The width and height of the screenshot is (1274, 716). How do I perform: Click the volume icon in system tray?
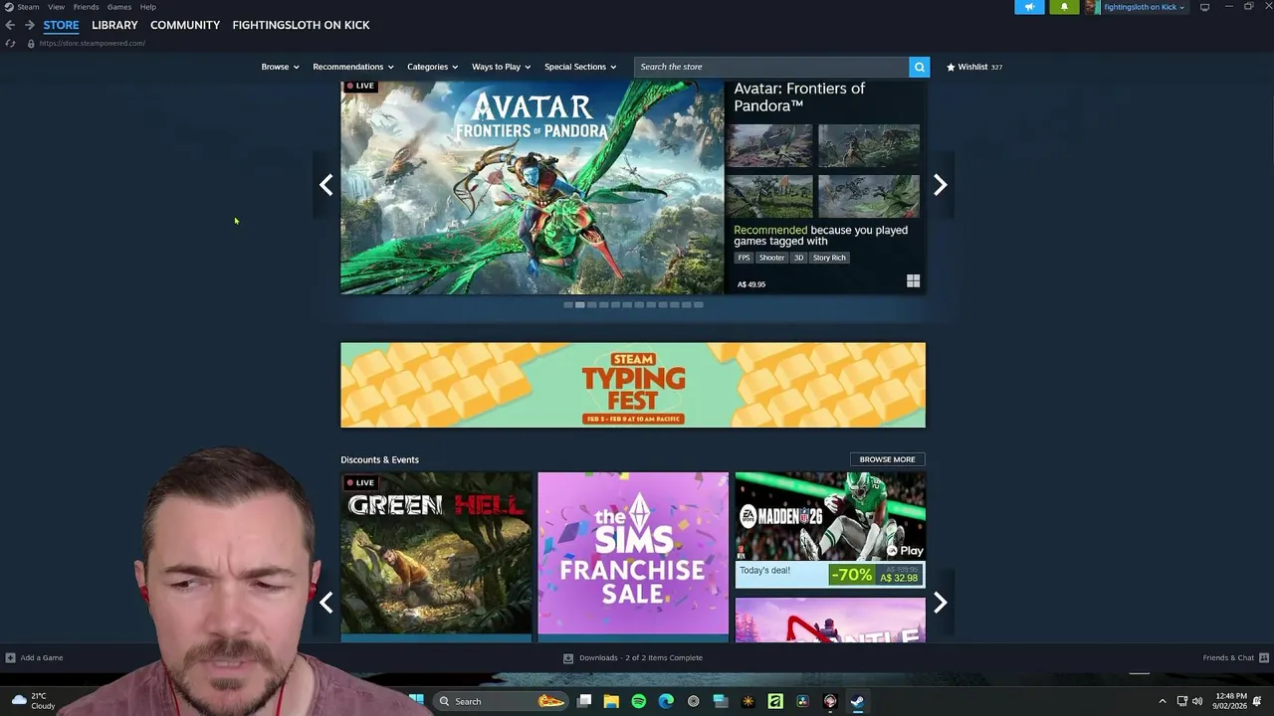pos(1197,701)
